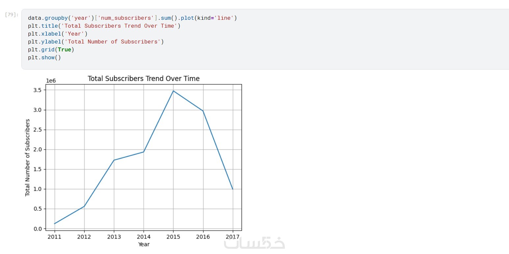Click the plt.grid(True) code line
Image resolution: width=509 pixels, height=254 pixels.
click(51, 49)
